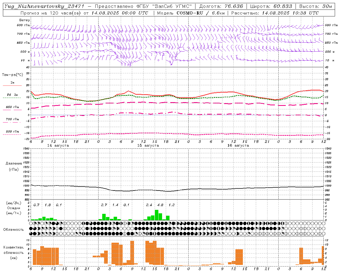Click the Осадки panel label
The height and width of the screenshot is (271, 339).
coord(14,208)
